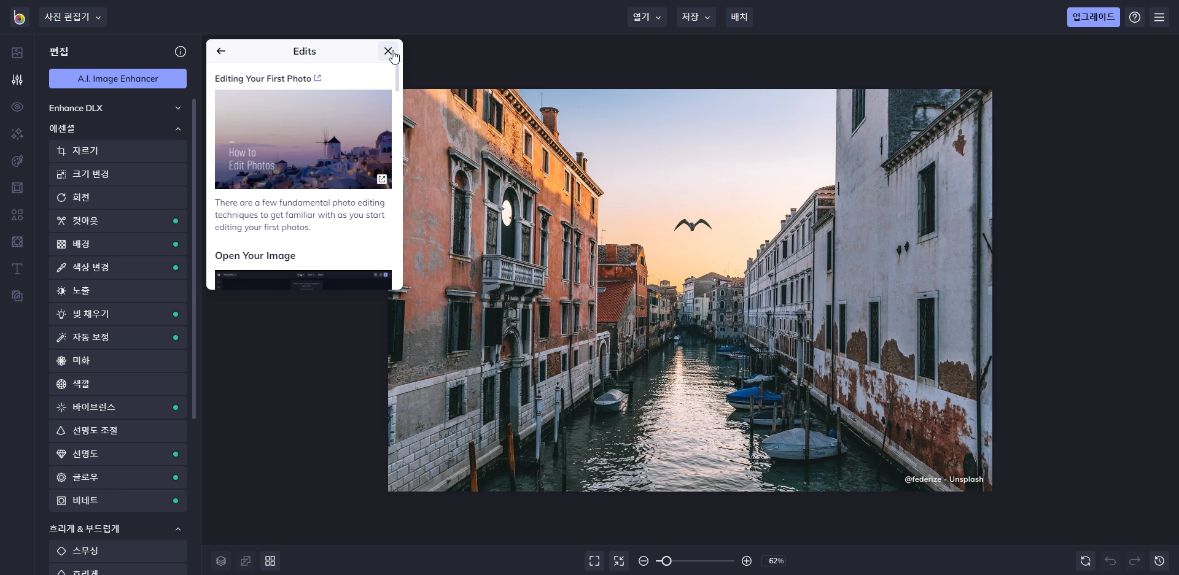Open the grid view icon

(270, 561)
